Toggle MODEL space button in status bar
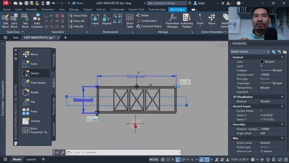Viewport: 289px width, 163px height. pyautogui.click(x=154, y=159)
